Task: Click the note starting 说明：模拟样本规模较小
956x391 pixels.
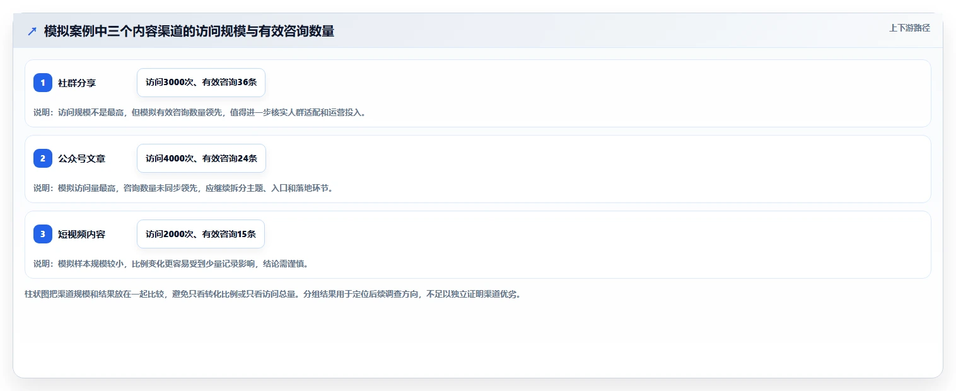Action: coord(171,264)
